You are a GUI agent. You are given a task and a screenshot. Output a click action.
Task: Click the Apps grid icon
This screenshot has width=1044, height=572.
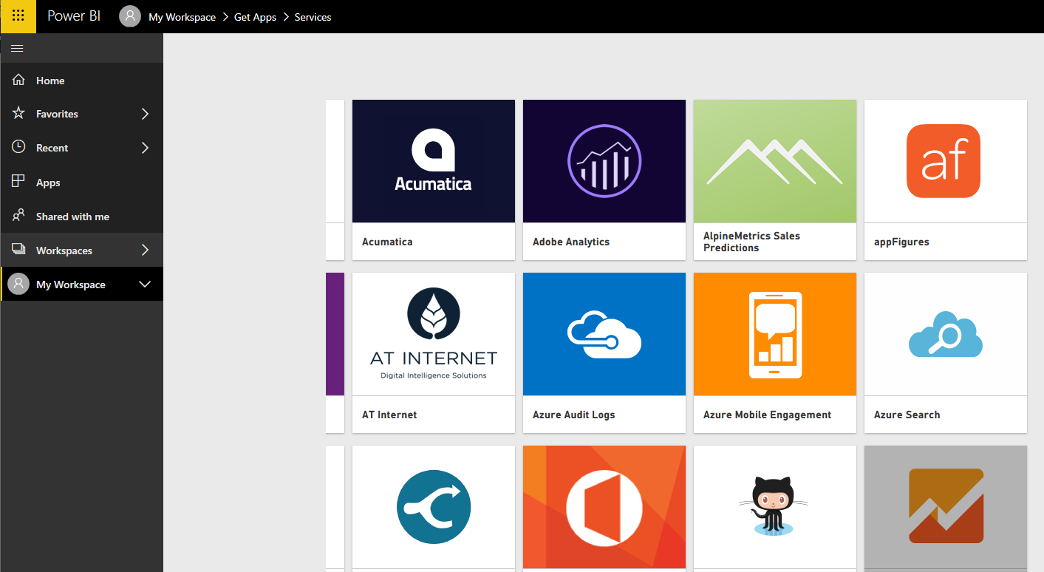point(18,181)
